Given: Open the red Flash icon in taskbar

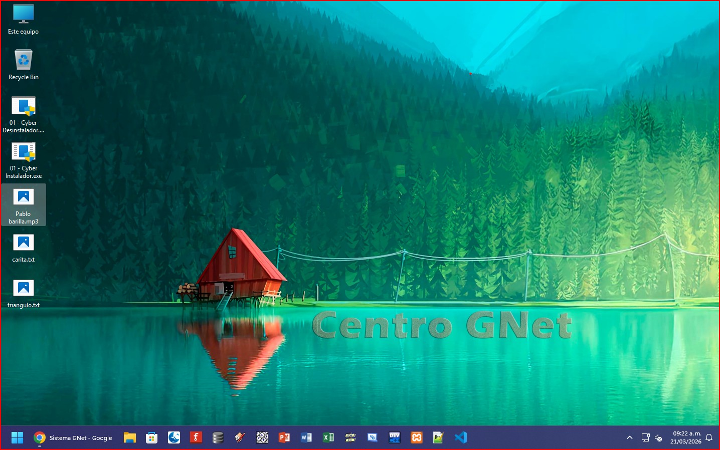Looking at the screenshot, I should click(196, 437).
